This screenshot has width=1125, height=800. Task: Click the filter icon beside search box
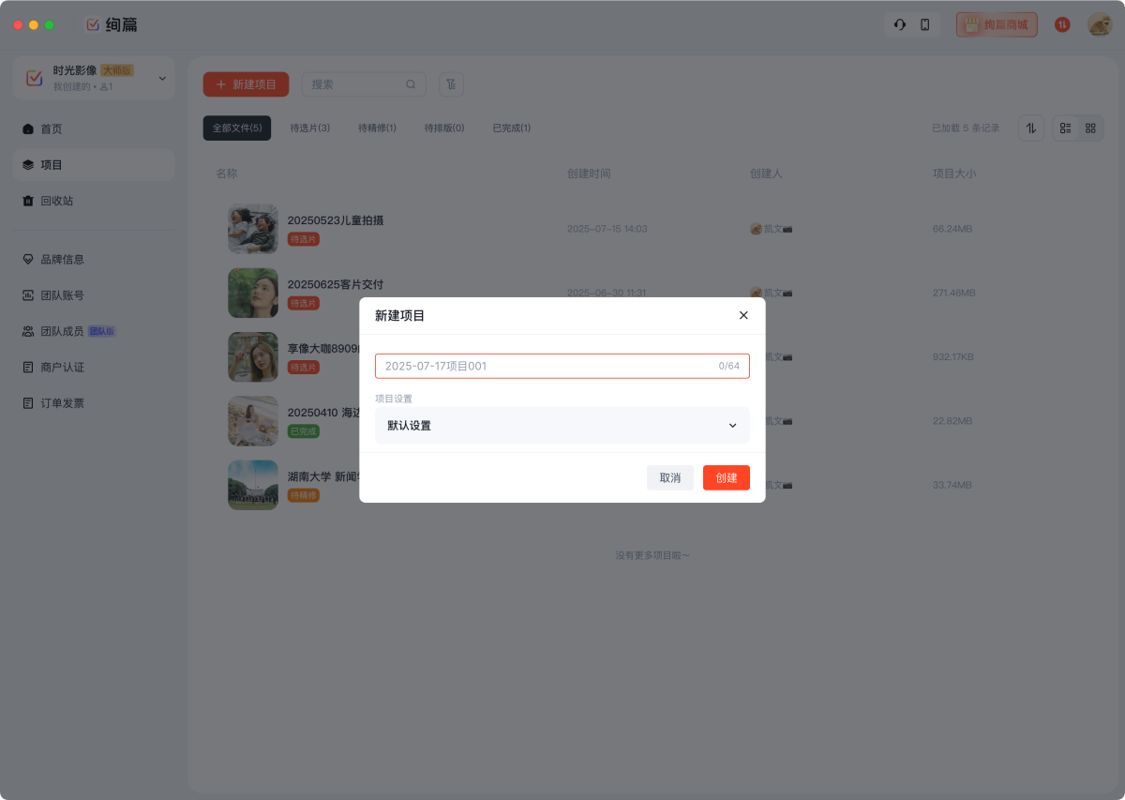[452, 84]
